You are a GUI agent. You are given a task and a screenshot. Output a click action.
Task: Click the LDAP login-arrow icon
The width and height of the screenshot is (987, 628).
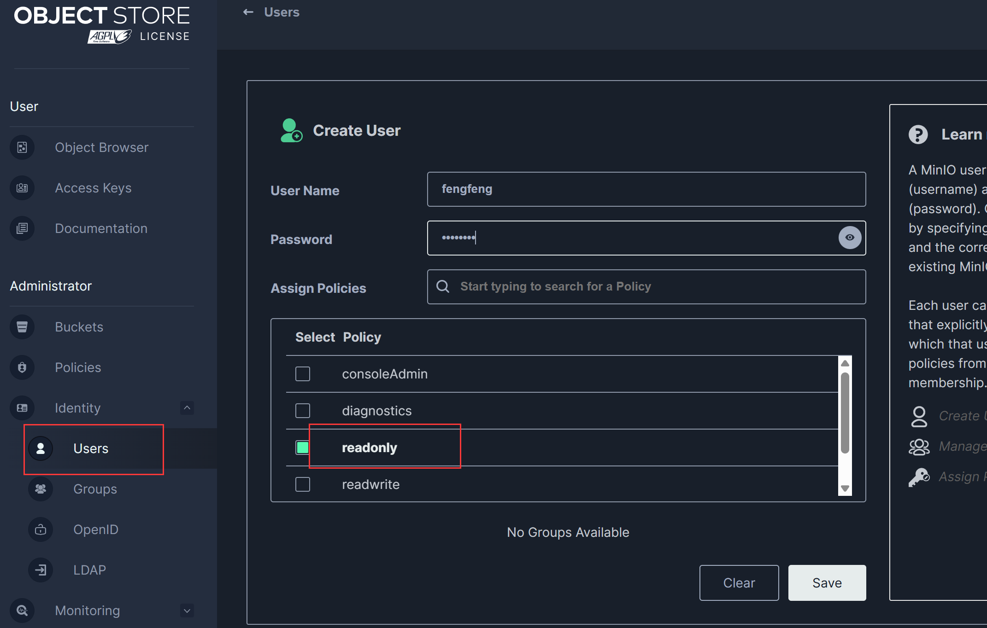pyautogui.click(x=41, y=570)
